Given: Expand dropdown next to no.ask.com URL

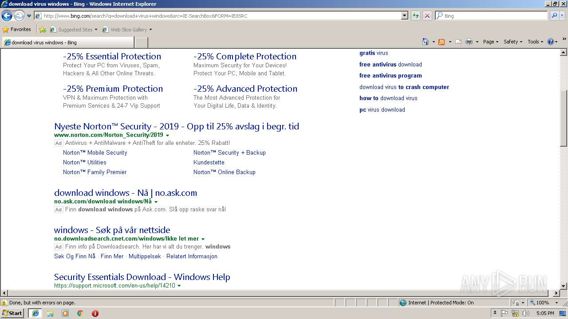Looking at the screenshot, I should point(156,202).
